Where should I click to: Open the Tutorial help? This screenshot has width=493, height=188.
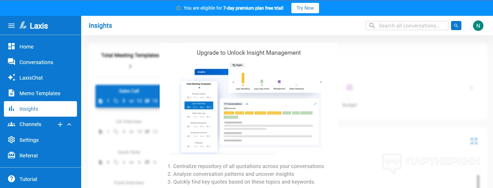[40, 179]
